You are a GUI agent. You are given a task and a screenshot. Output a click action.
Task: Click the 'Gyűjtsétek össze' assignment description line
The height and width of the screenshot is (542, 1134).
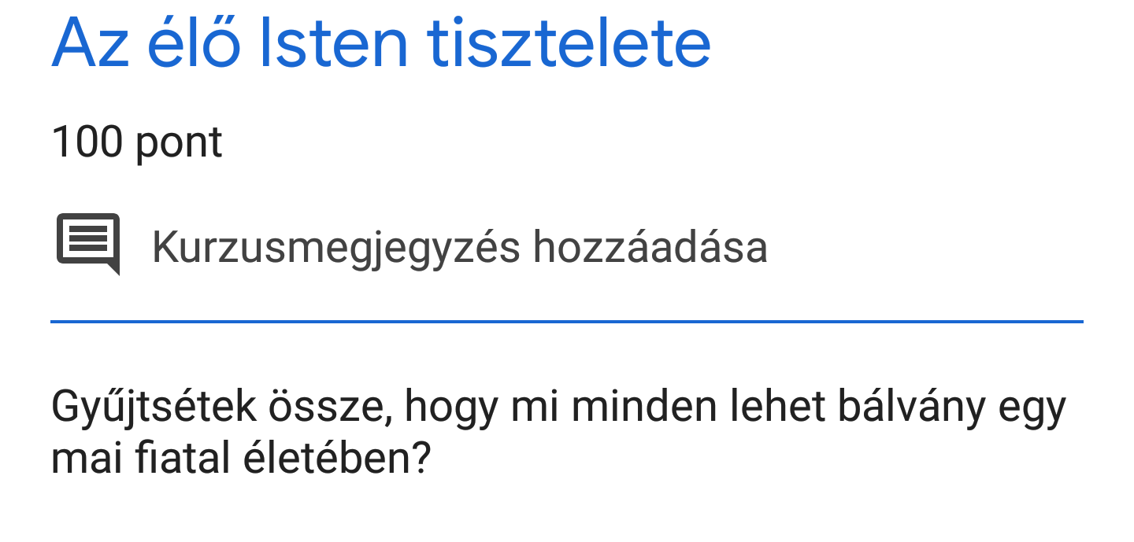point(558,407)
